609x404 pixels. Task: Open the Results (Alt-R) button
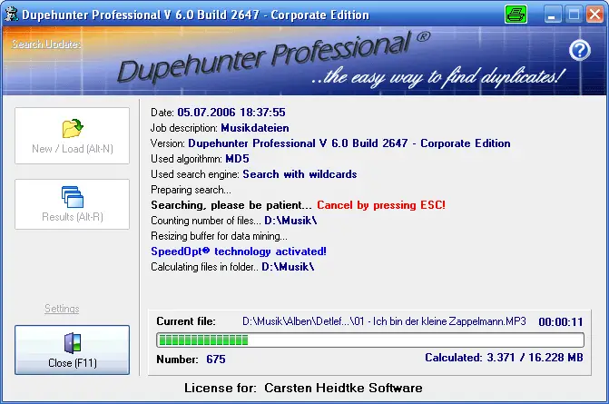tap(73, 204)
